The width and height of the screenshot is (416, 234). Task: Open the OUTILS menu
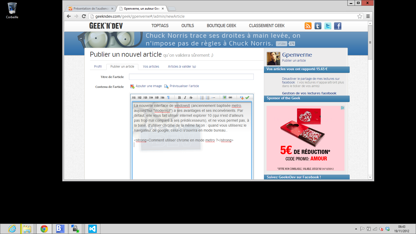pyautogui.click(x=187, y=26)
